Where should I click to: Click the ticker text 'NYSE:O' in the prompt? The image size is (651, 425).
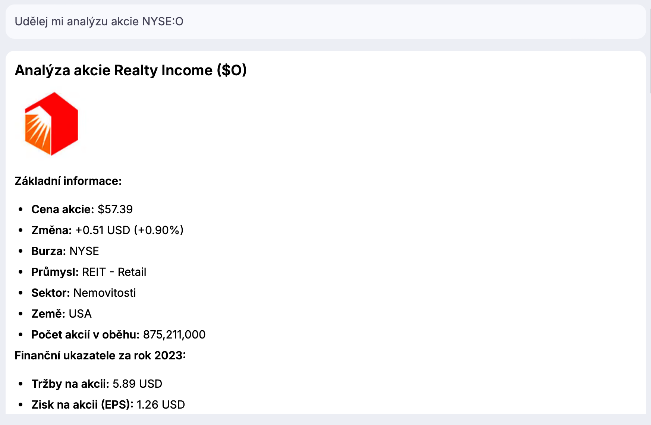[x=163, y=22]
